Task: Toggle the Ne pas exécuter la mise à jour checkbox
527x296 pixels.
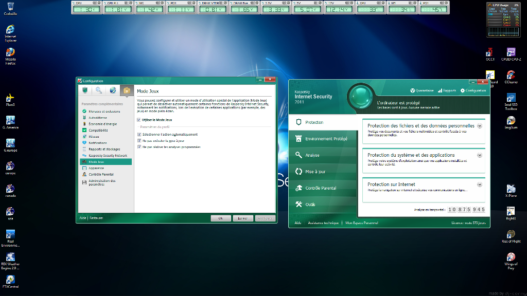Action: point(139,141)
